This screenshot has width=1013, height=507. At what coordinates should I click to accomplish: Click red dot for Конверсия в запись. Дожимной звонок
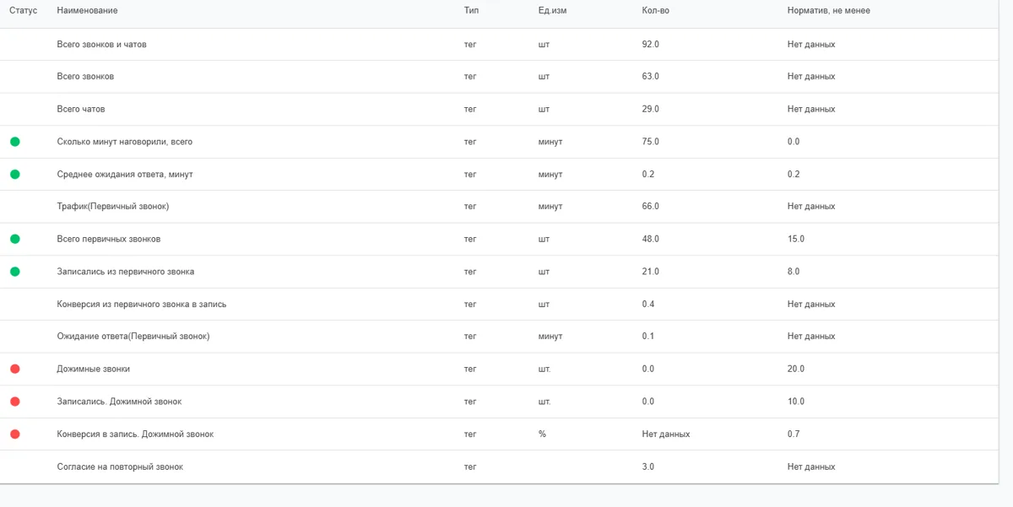[15, 434]
